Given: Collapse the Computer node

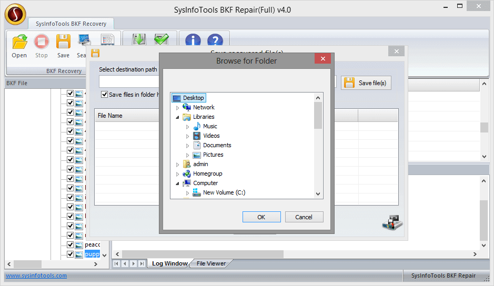Looking at the screenshot, I should (177, 183).
